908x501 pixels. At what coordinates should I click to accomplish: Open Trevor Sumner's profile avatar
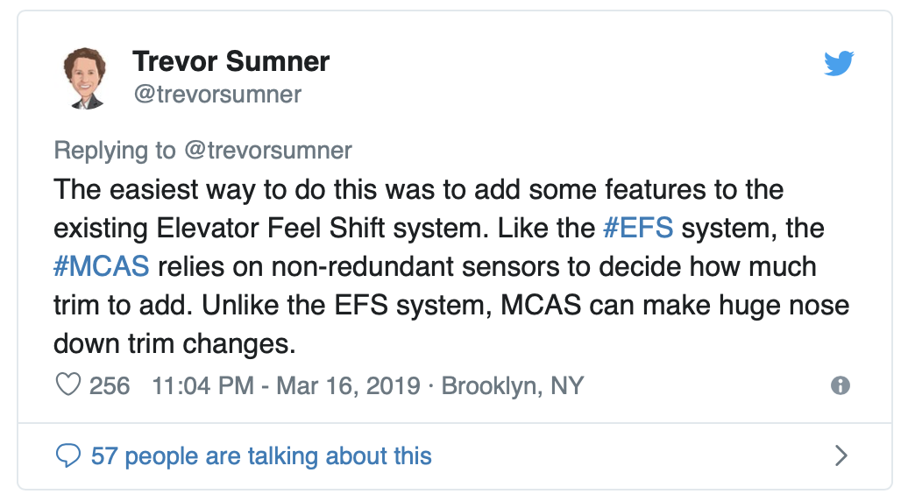(x=85, y=78)
